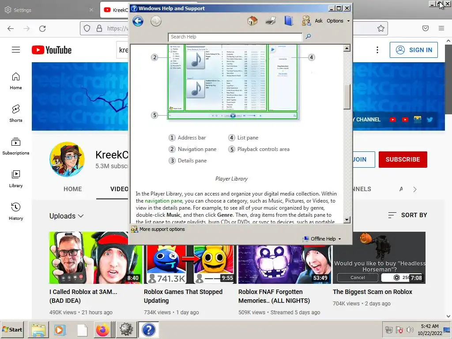Select the channel VIDEOS tab
This screenshot has height=339, width=452.
point(119,189)
